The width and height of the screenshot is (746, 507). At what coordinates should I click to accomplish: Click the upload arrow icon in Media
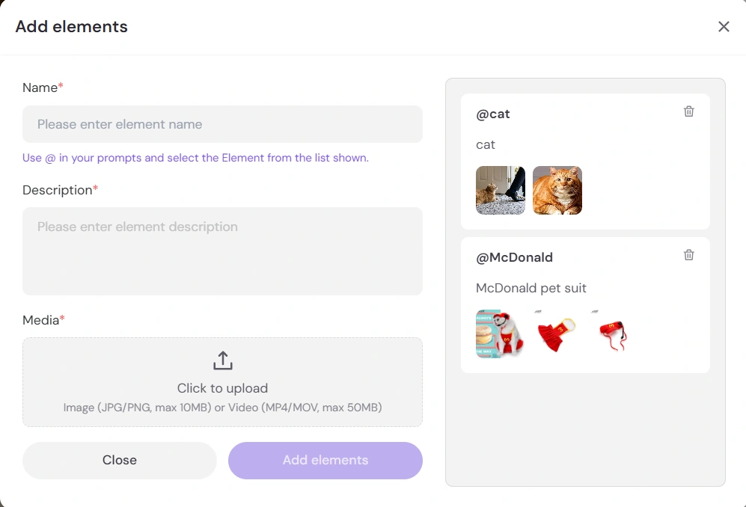(x=222, y=361)
